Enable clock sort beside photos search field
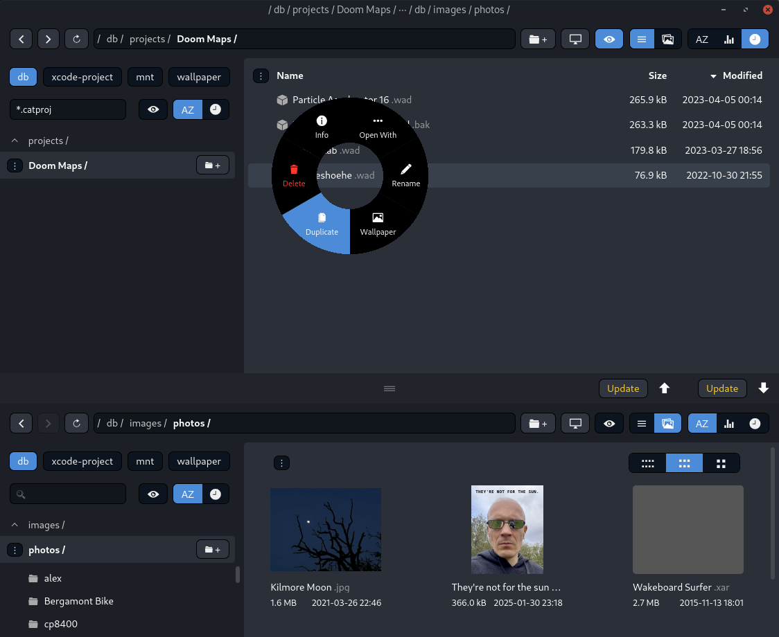779x637 pixels. (216, 494)
